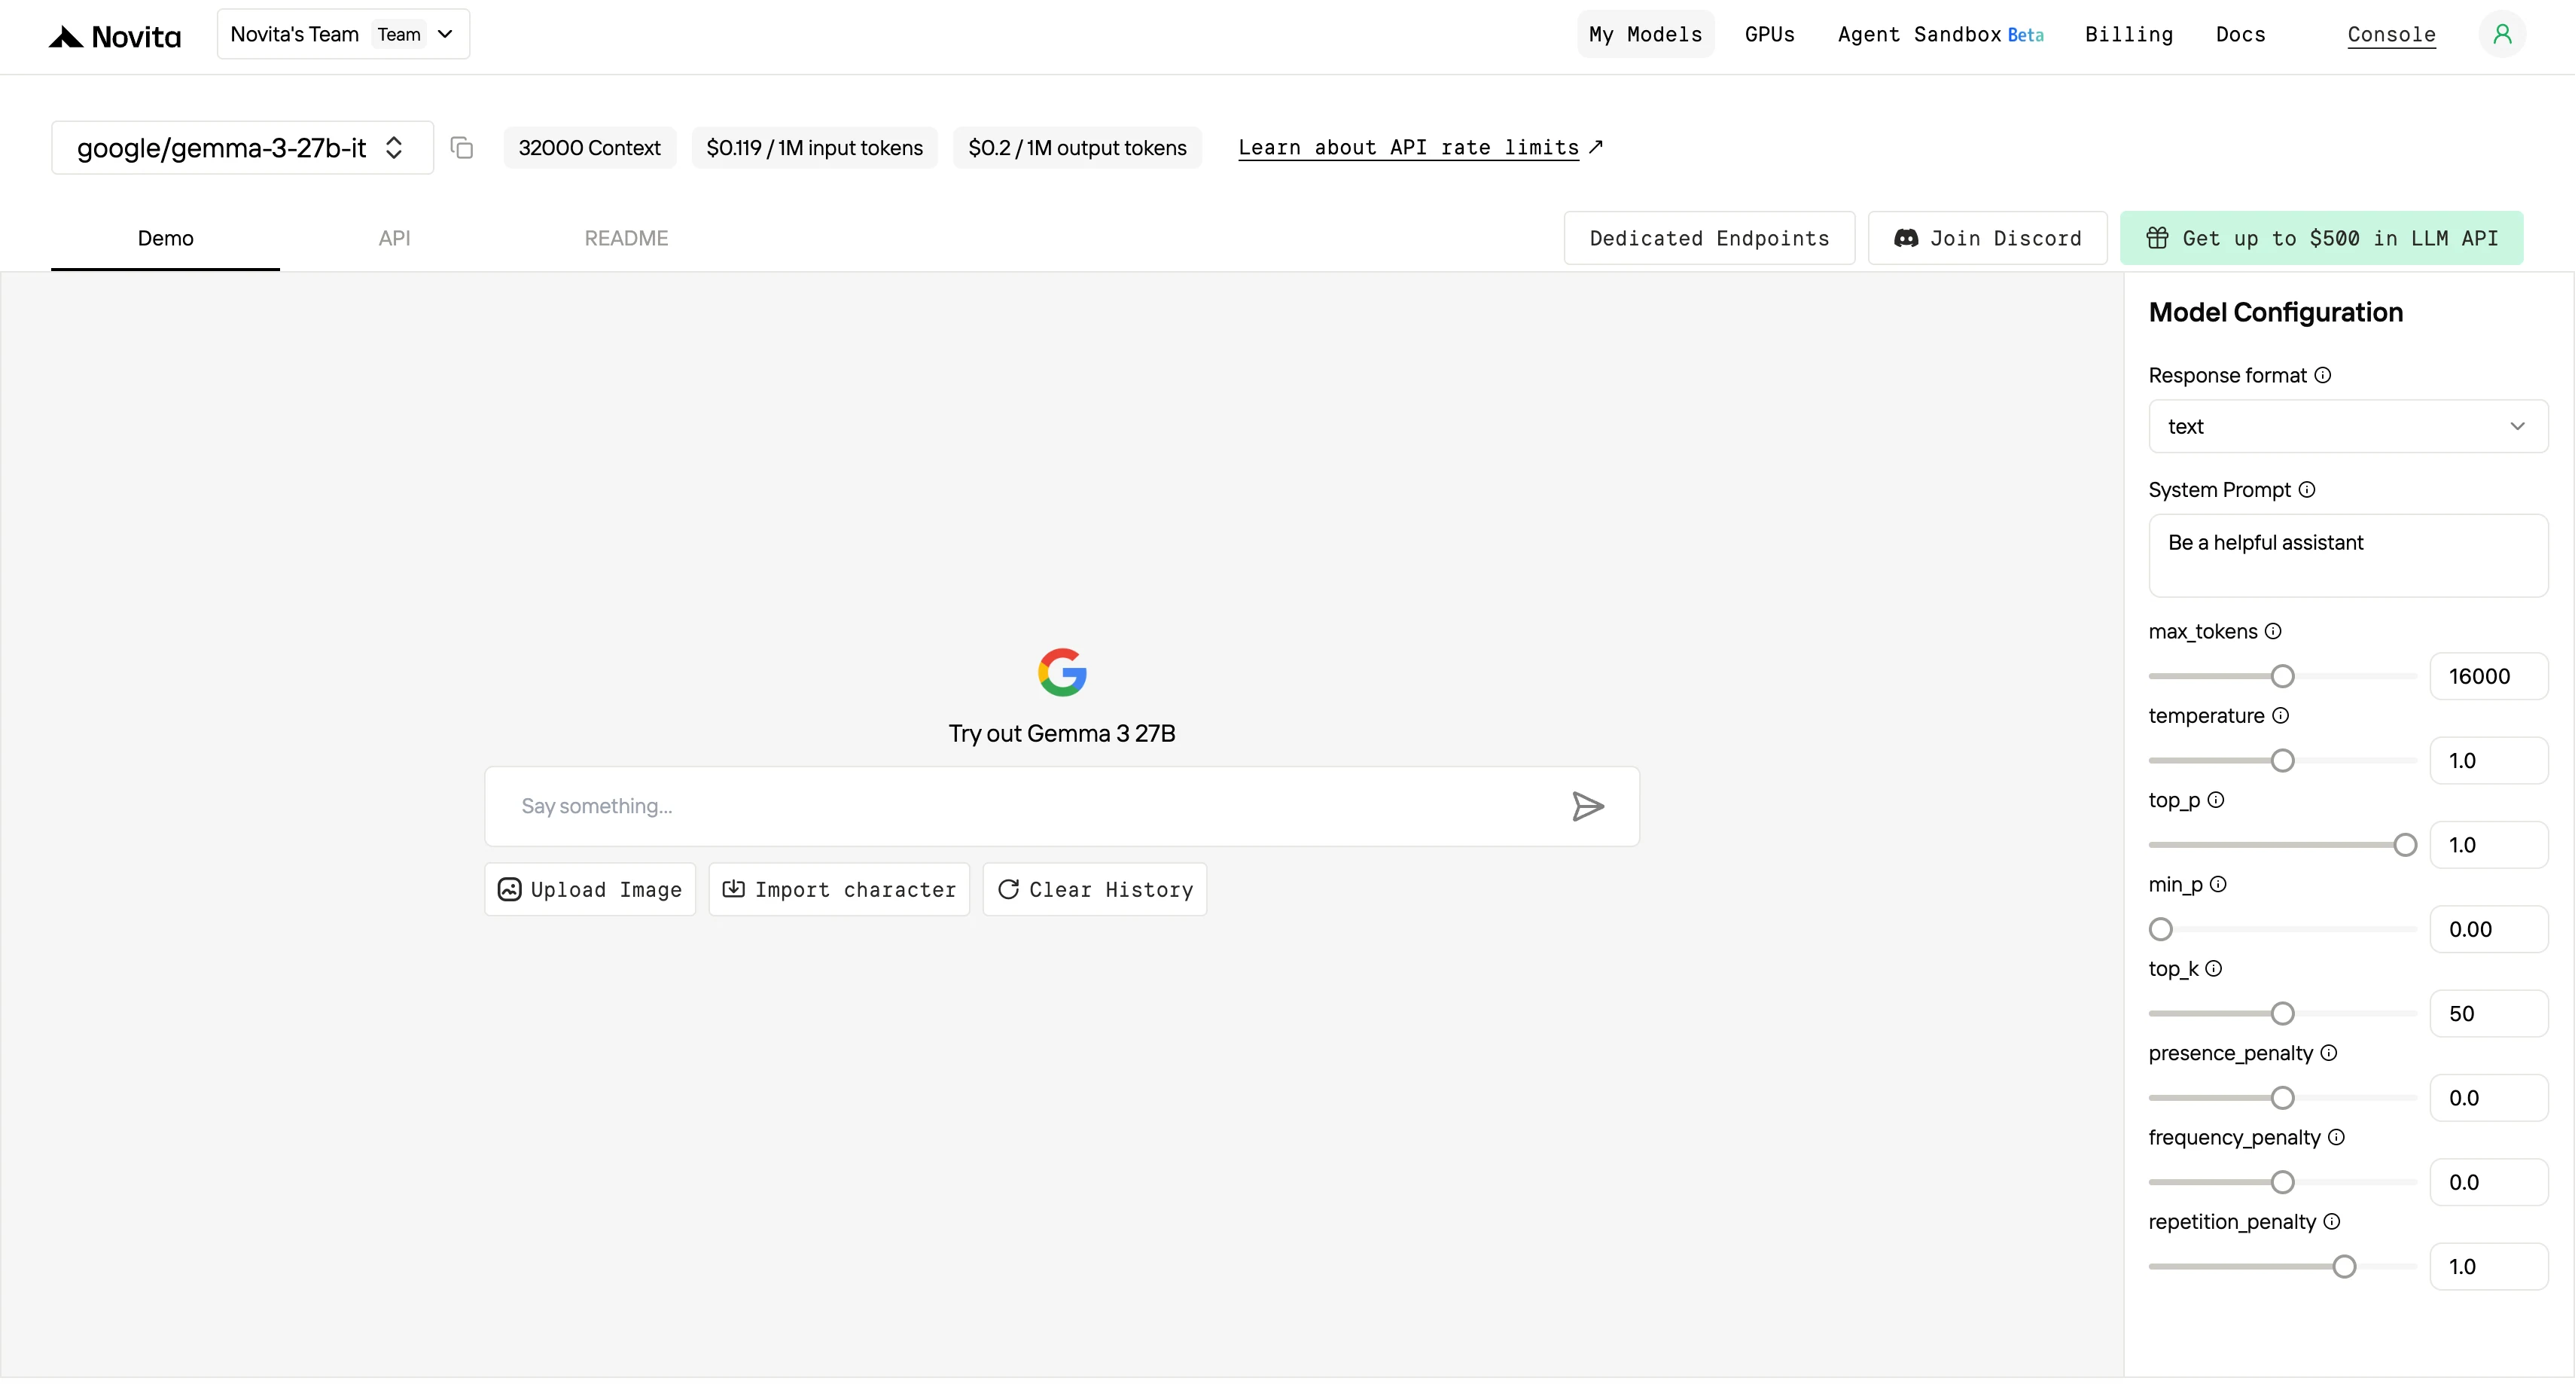This screenshot has width=2575, height=1384.
Task: Show info for min_p
Action: 2218,884
